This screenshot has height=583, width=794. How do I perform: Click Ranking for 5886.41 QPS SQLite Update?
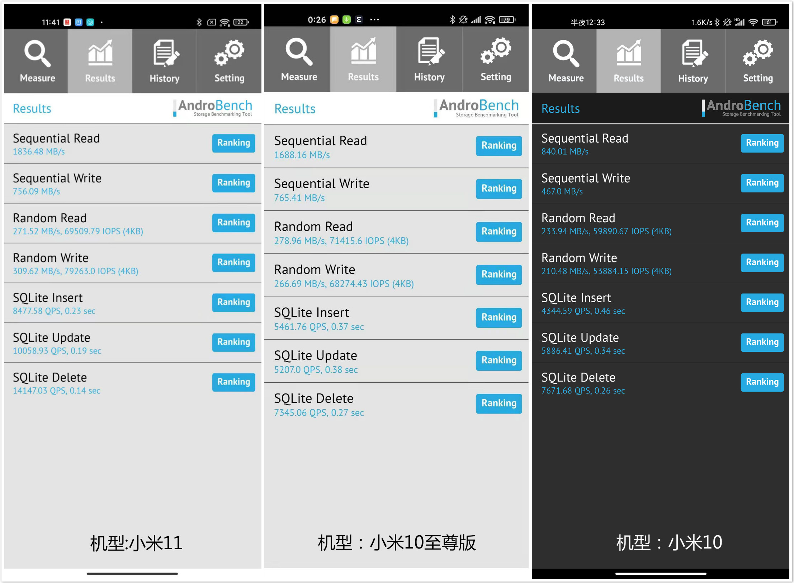coord(762,342)
